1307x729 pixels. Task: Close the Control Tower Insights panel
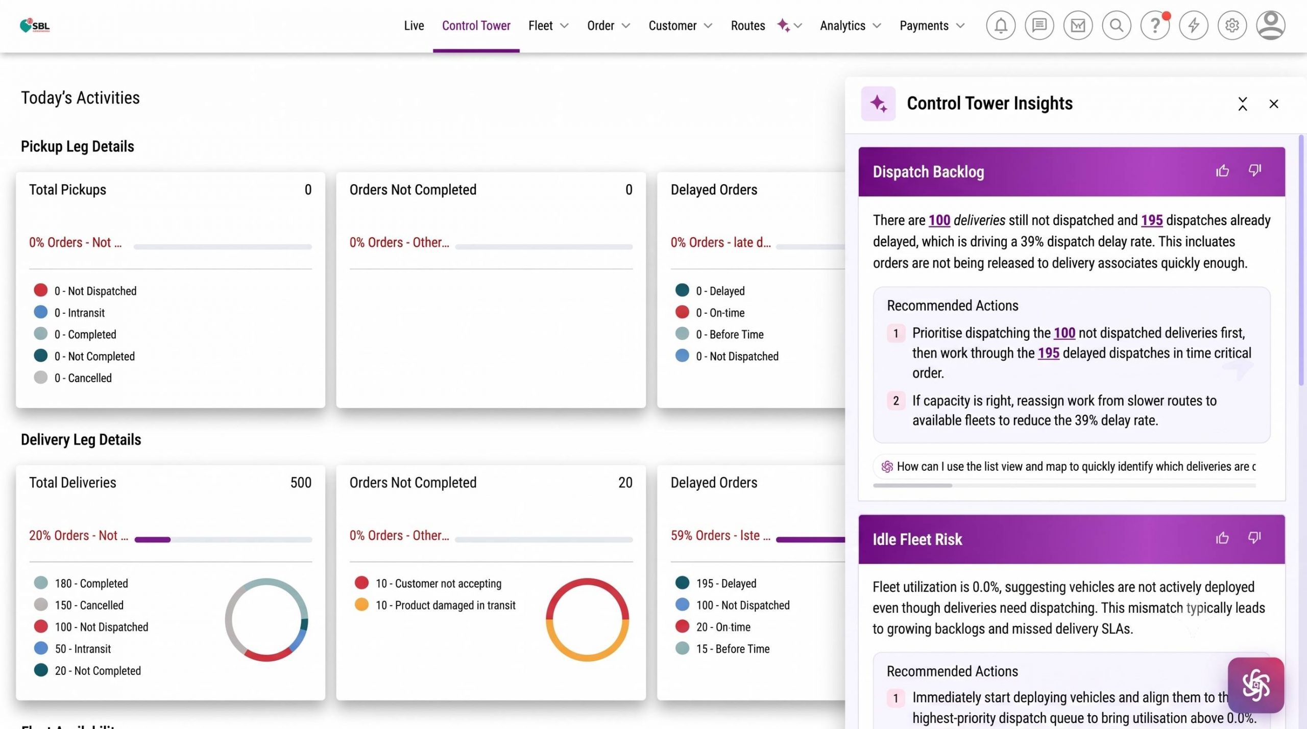(1274, 104)
